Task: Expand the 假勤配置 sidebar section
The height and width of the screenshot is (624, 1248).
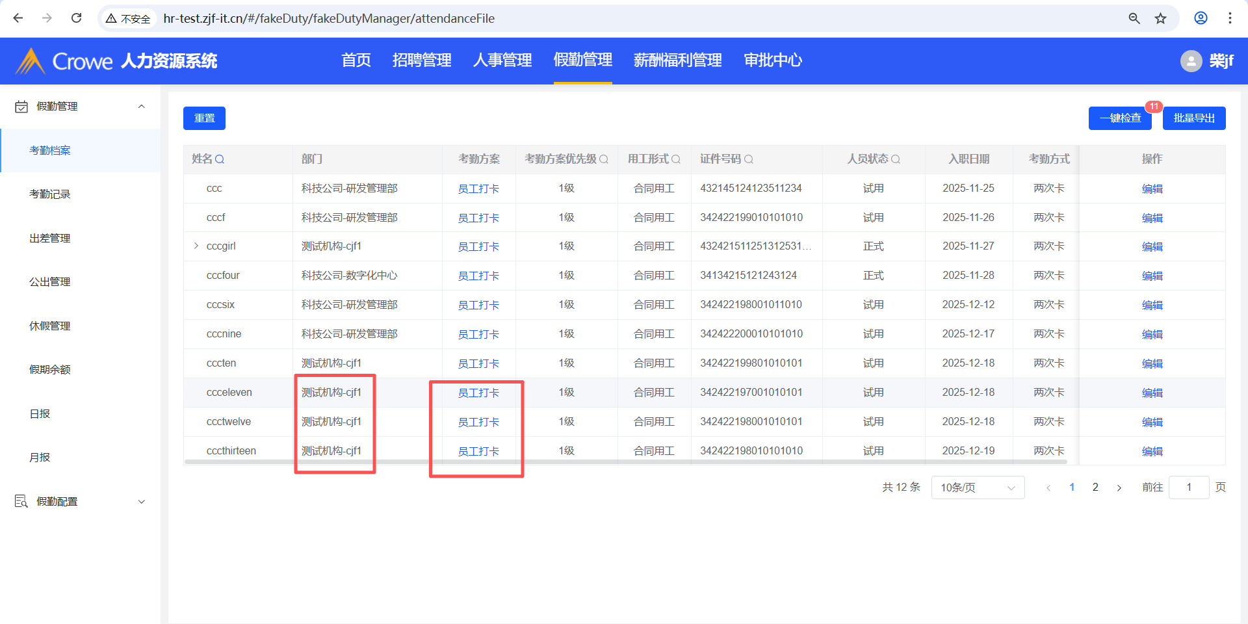Action: click(141, 502)
